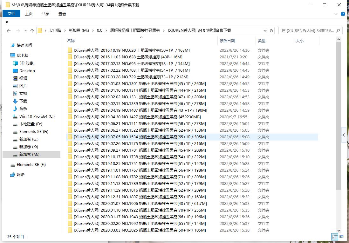Open the 主页 ribbon tab

pos(29,14)
